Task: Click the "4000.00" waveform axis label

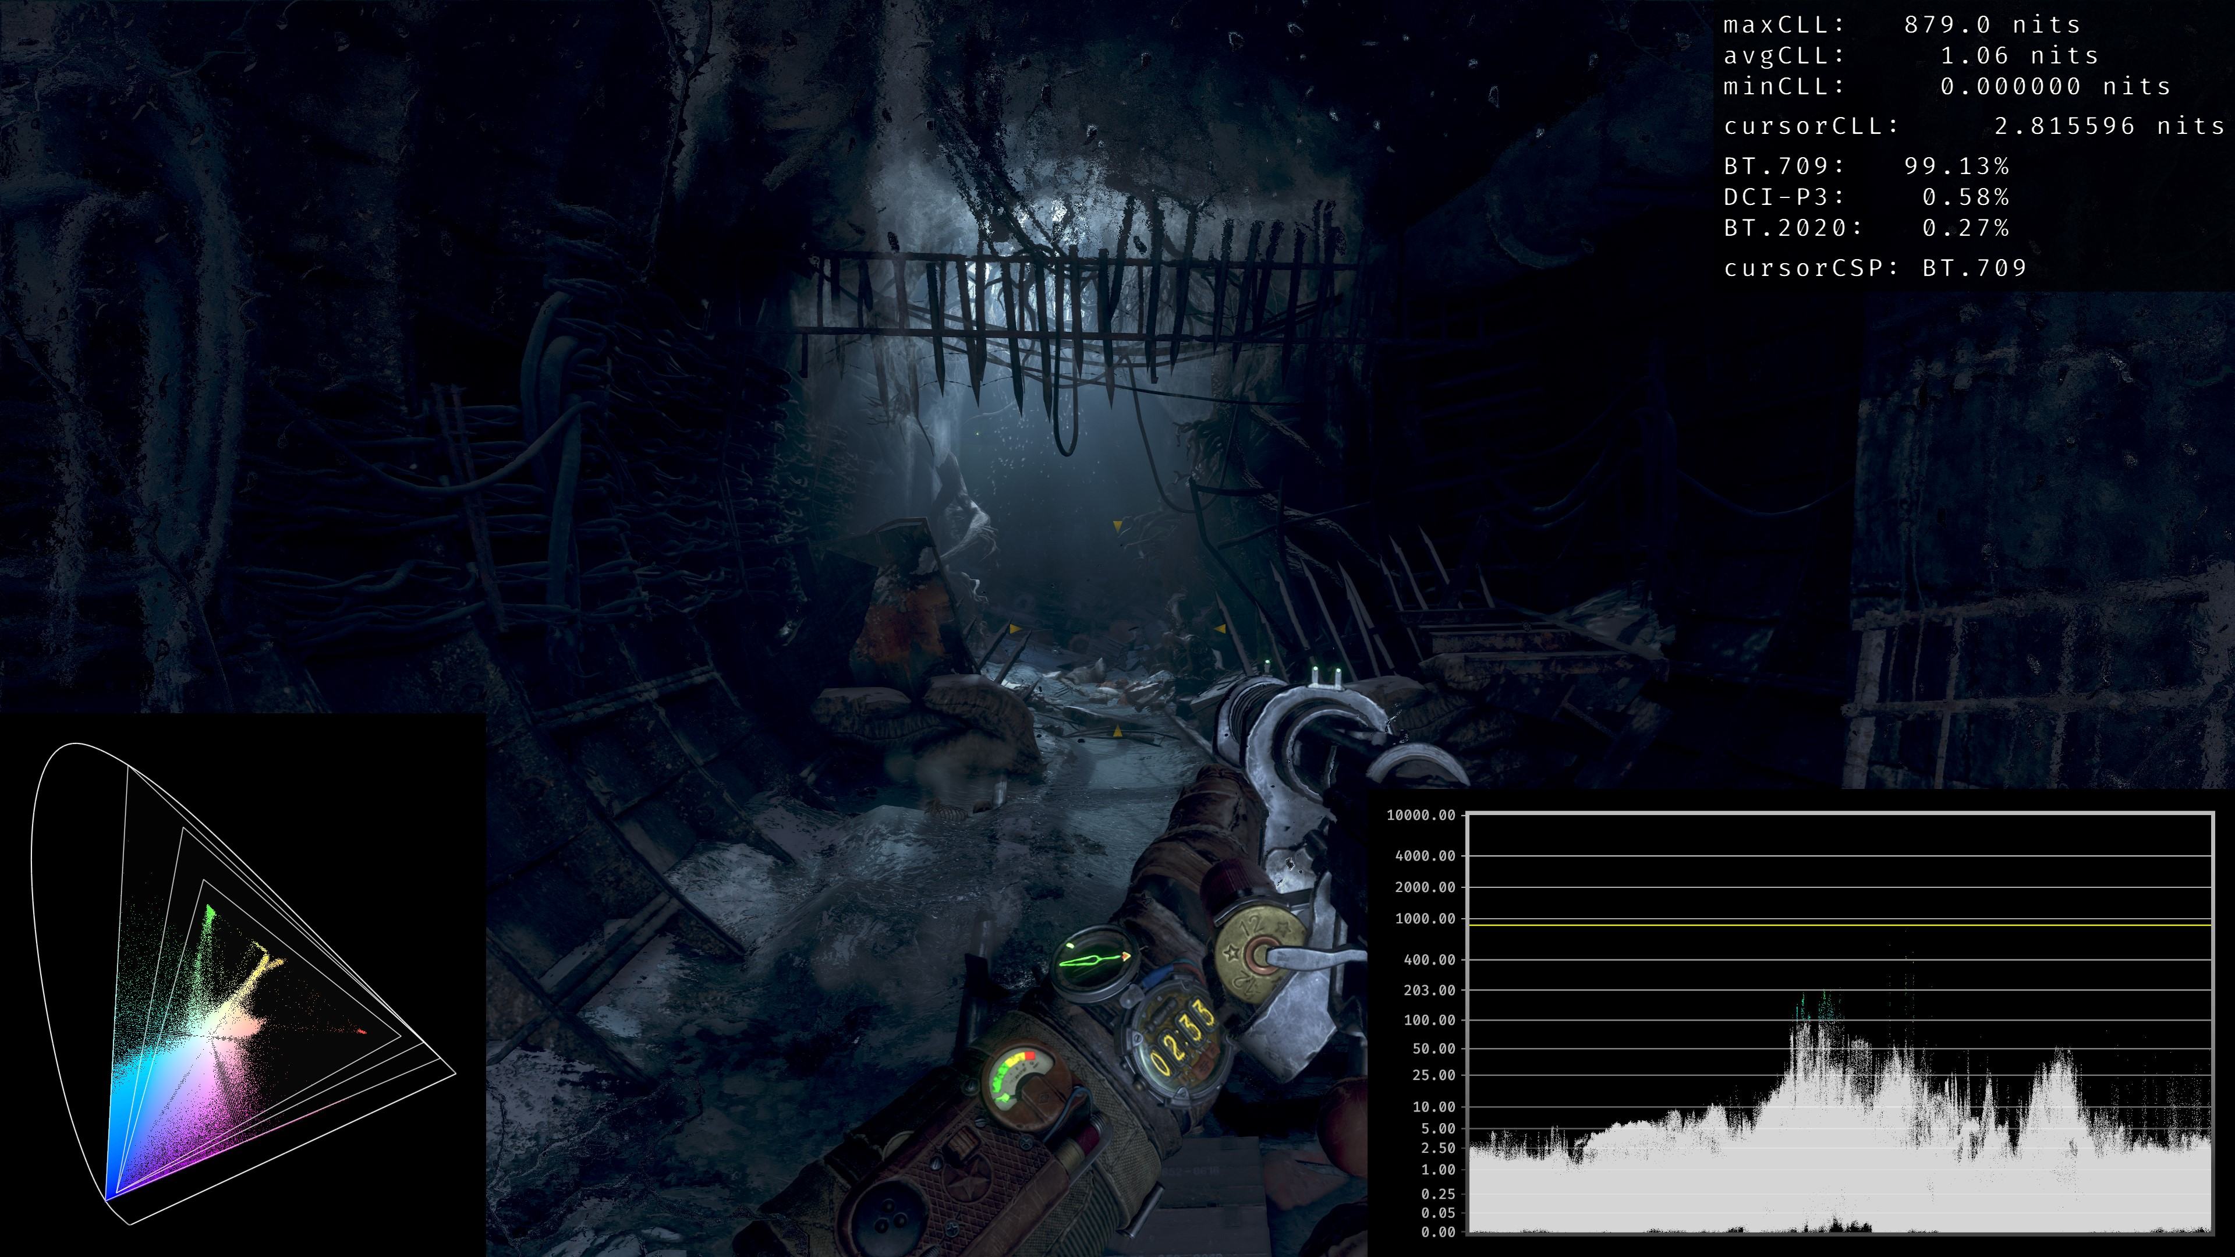Action: pyautogui.click(x=1425, y=855)
